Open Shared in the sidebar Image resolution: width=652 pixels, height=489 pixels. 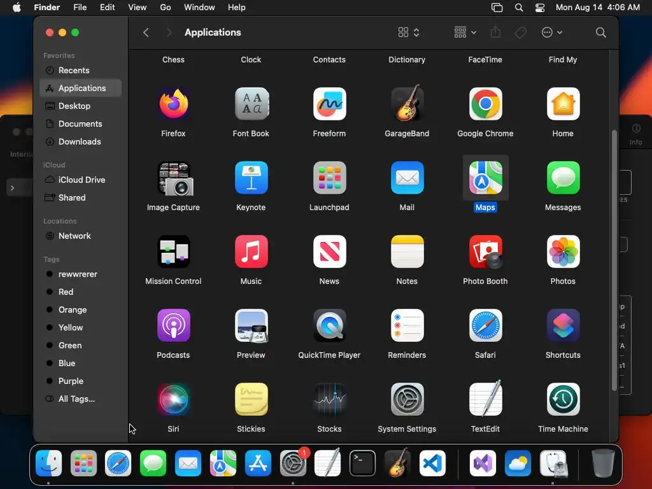coord(81,198)
